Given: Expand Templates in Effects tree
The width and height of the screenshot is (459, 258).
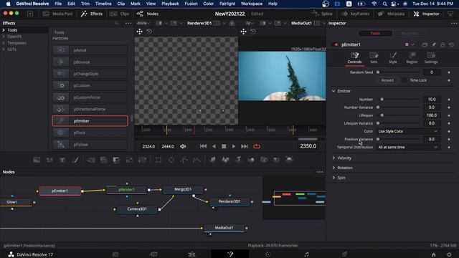Looking at the screenshot, I should (x=4, y=43).
